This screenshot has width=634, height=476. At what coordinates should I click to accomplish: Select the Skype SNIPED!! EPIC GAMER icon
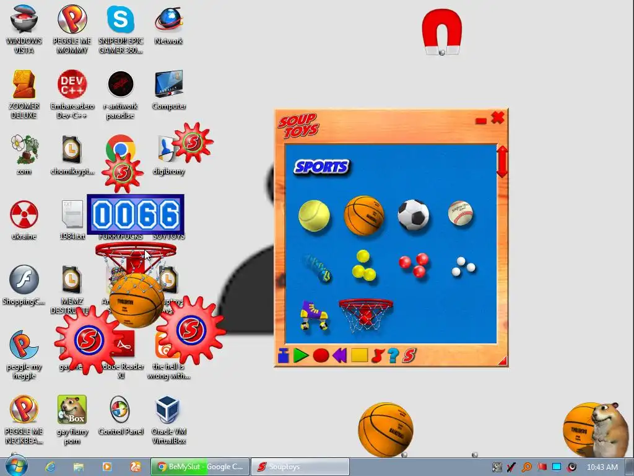121,29
